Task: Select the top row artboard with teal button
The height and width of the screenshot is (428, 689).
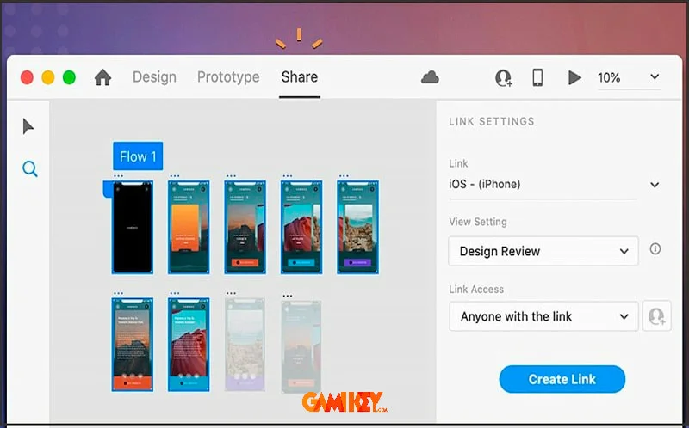Action: coord(301,227)
